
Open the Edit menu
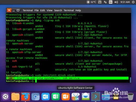click(43, 10)
